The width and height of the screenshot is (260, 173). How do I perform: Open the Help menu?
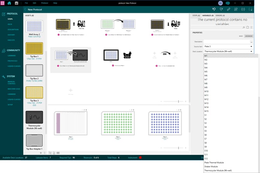(x=55, y=3)
